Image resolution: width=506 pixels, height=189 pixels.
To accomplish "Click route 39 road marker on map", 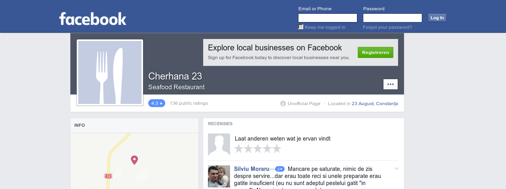I will coord(108,176).
